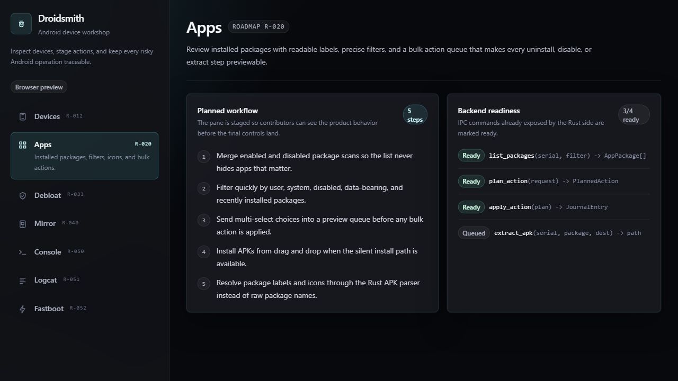Click the ROADMAP R-020 badge
678x381 pixels.
coord(258,26)
